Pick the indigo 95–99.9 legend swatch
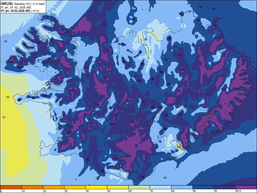 tap(225, 187)
